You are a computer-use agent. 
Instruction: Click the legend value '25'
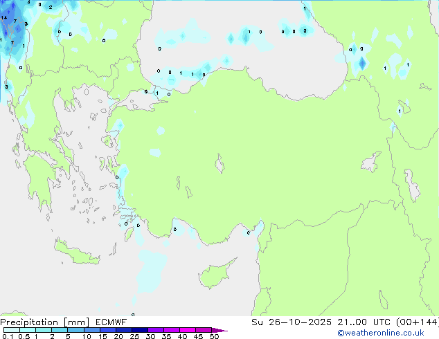click(x=134, y=336)
